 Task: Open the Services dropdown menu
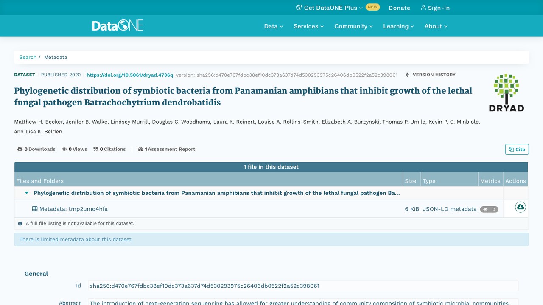coord(308,26)
